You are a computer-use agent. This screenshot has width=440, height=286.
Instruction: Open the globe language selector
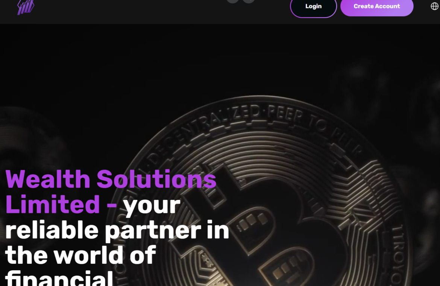click(x=434, y=6)
